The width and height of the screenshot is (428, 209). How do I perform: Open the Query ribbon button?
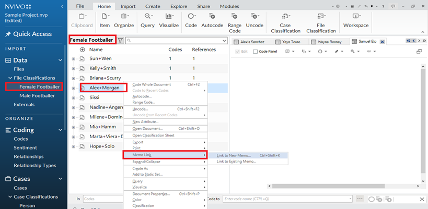click(148, 20)
